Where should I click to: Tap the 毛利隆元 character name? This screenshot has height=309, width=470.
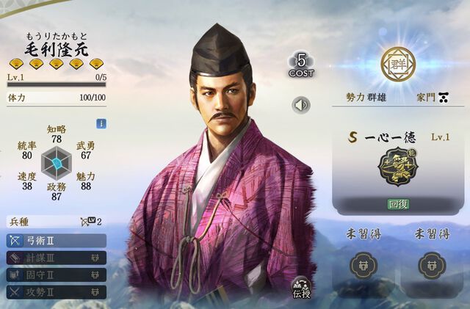pos(57,49)
